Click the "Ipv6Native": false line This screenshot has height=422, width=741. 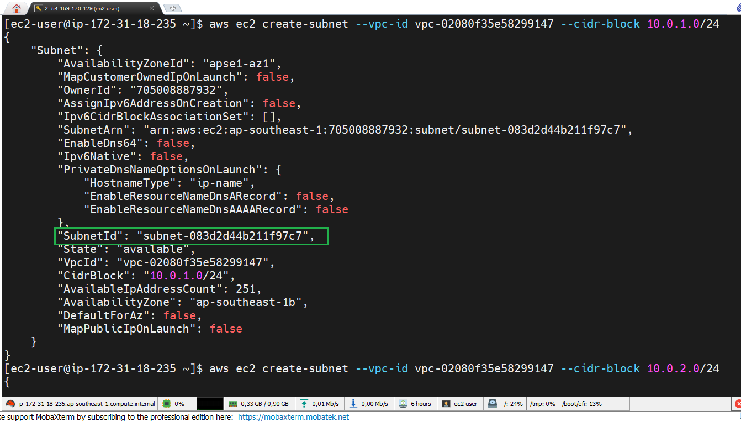click(x=123, y=156)
